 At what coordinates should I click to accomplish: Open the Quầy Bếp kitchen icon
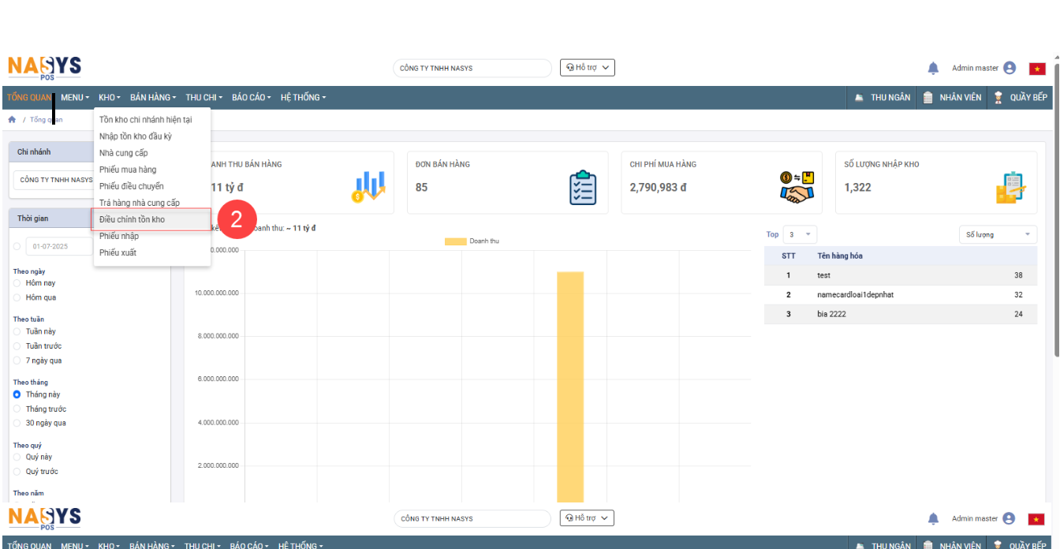[998, 98]
